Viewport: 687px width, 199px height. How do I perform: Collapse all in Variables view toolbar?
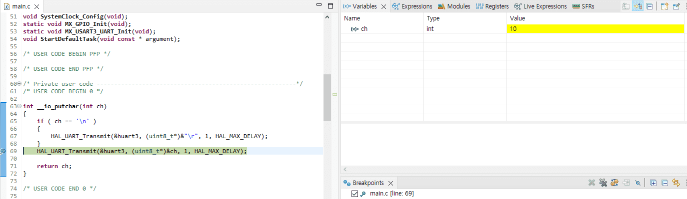(x=649, y=6)
